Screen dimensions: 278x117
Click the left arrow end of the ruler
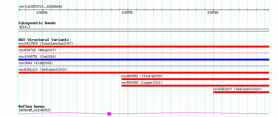(x=19, y=10)
